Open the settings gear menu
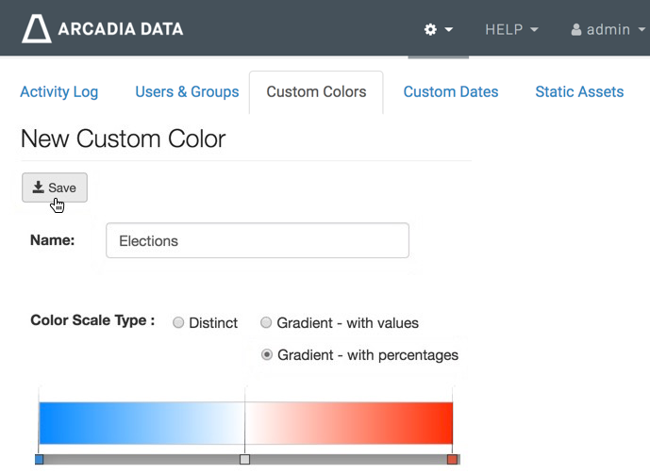Image resolution: width=650 pixels, height=473 pixels. pos(431,29)
